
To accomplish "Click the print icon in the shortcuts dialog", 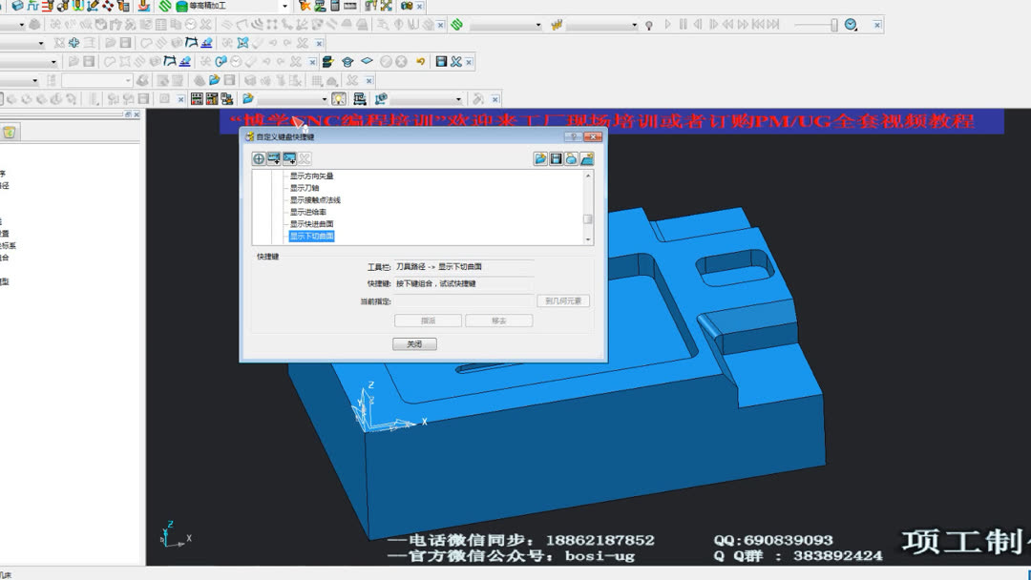I will pyautogui.click(x=569, y=158).
